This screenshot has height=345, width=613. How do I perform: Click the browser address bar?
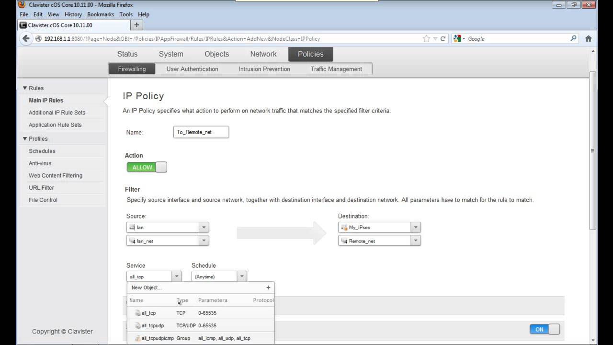coord(230,39)
